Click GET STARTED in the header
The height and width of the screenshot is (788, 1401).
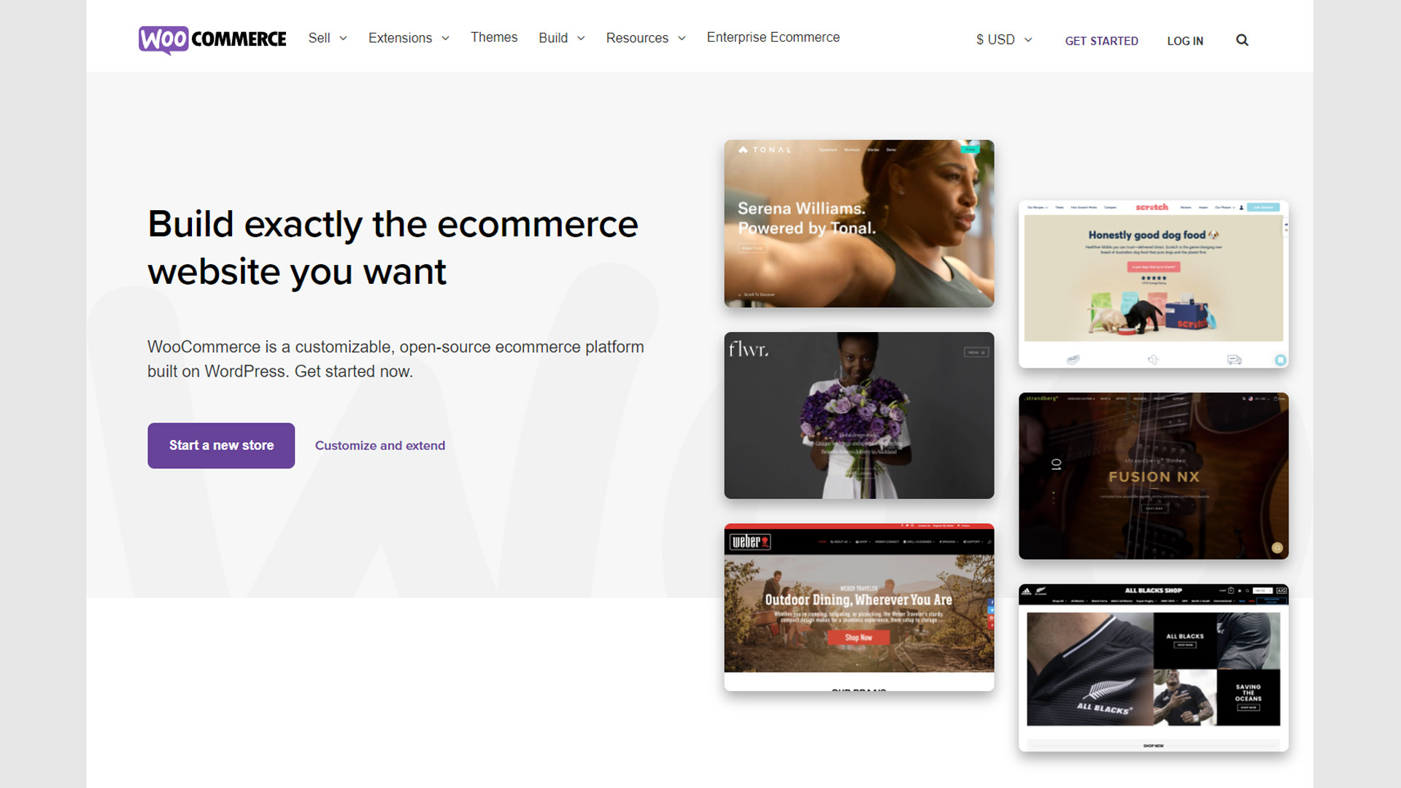point(1101,41)
